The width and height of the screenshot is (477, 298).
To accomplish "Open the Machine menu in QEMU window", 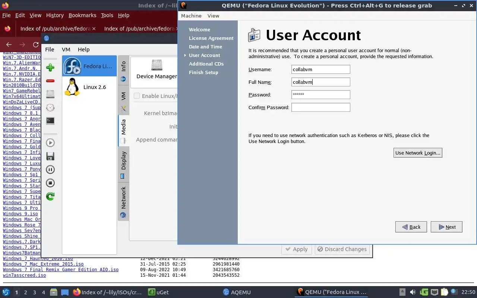I will (x=191, y=16).
